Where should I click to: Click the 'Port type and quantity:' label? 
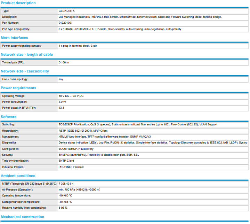16,29
